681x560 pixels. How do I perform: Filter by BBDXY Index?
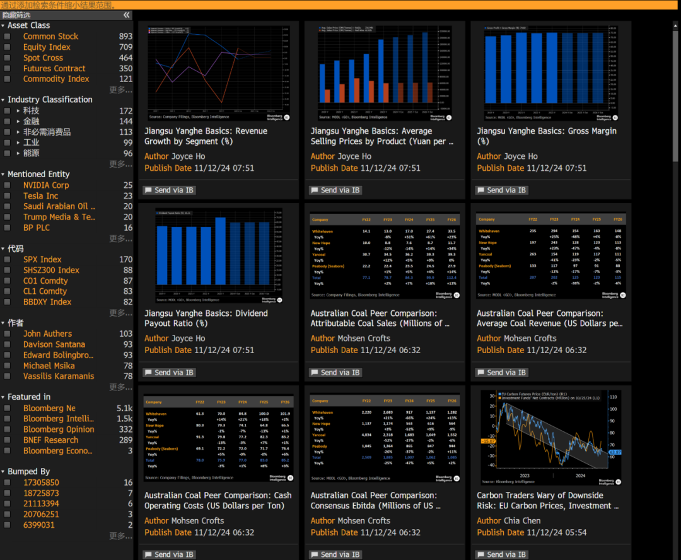(x=47, y=302)
